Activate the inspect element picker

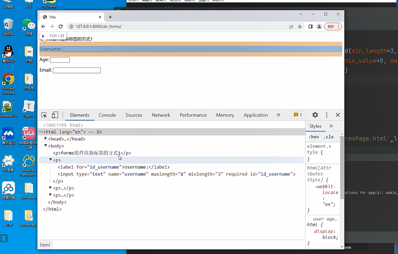[44, 115]
